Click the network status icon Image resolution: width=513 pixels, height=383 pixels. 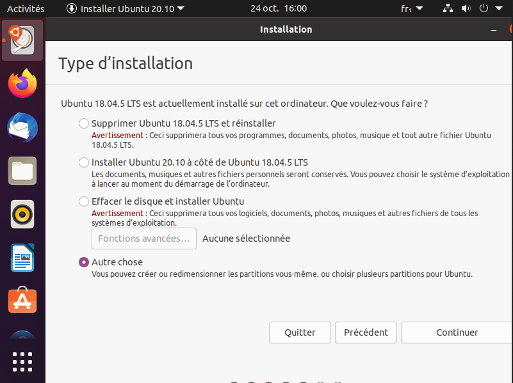[448, 9]
